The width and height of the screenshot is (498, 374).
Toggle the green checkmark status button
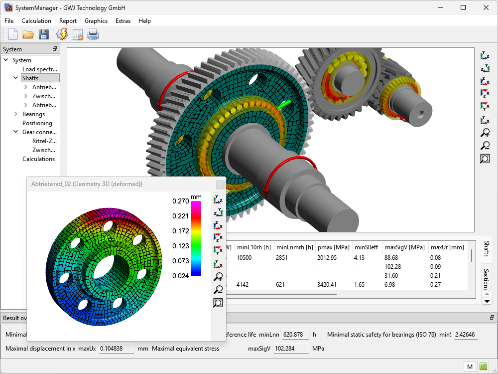pos(483,367)
